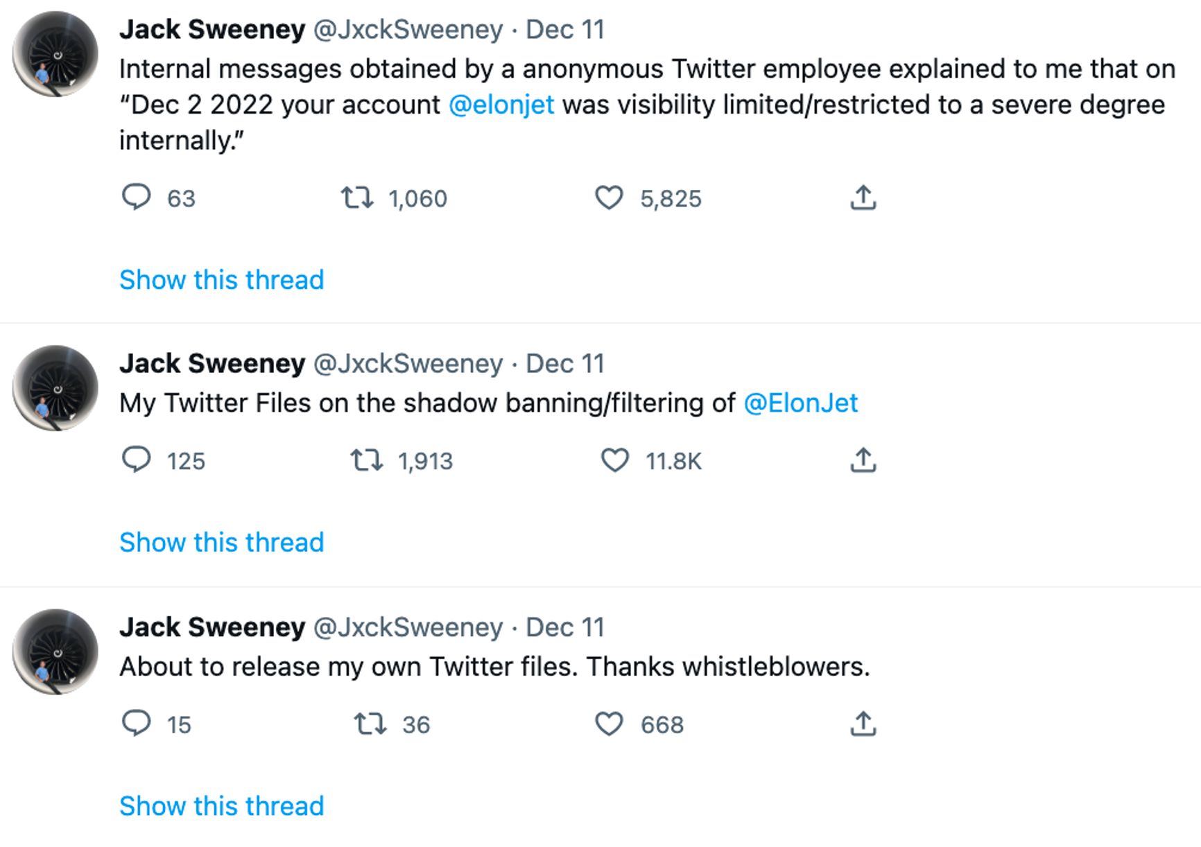
Task: Share the whistleblowers tweet
Action: point(863,724)
